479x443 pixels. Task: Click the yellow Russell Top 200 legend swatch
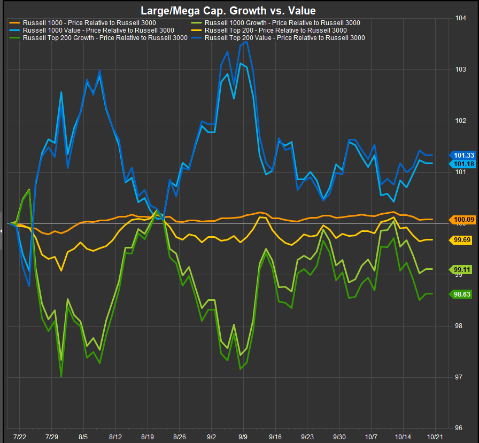tap(196, 30)
